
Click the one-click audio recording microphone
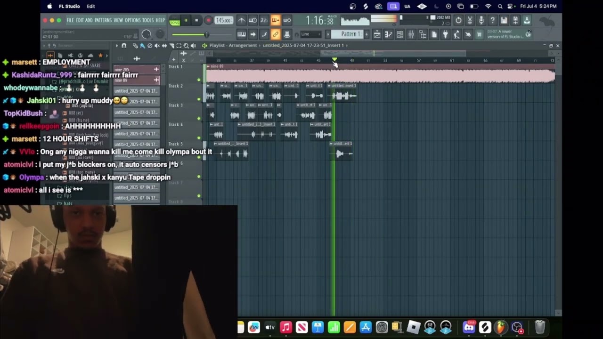point(481,20)
